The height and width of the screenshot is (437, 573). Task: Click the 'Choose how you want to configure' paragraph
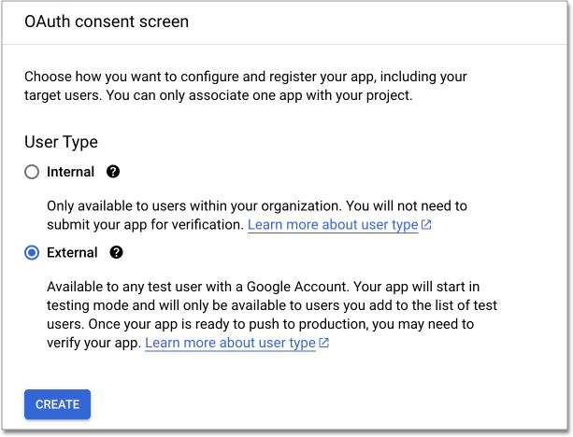[245, 76]
